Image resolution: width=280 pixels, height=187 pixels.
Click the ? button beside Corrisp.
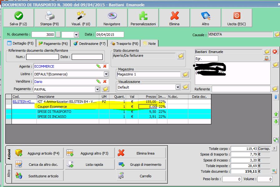pyautogui.click(x=274, y=149)
